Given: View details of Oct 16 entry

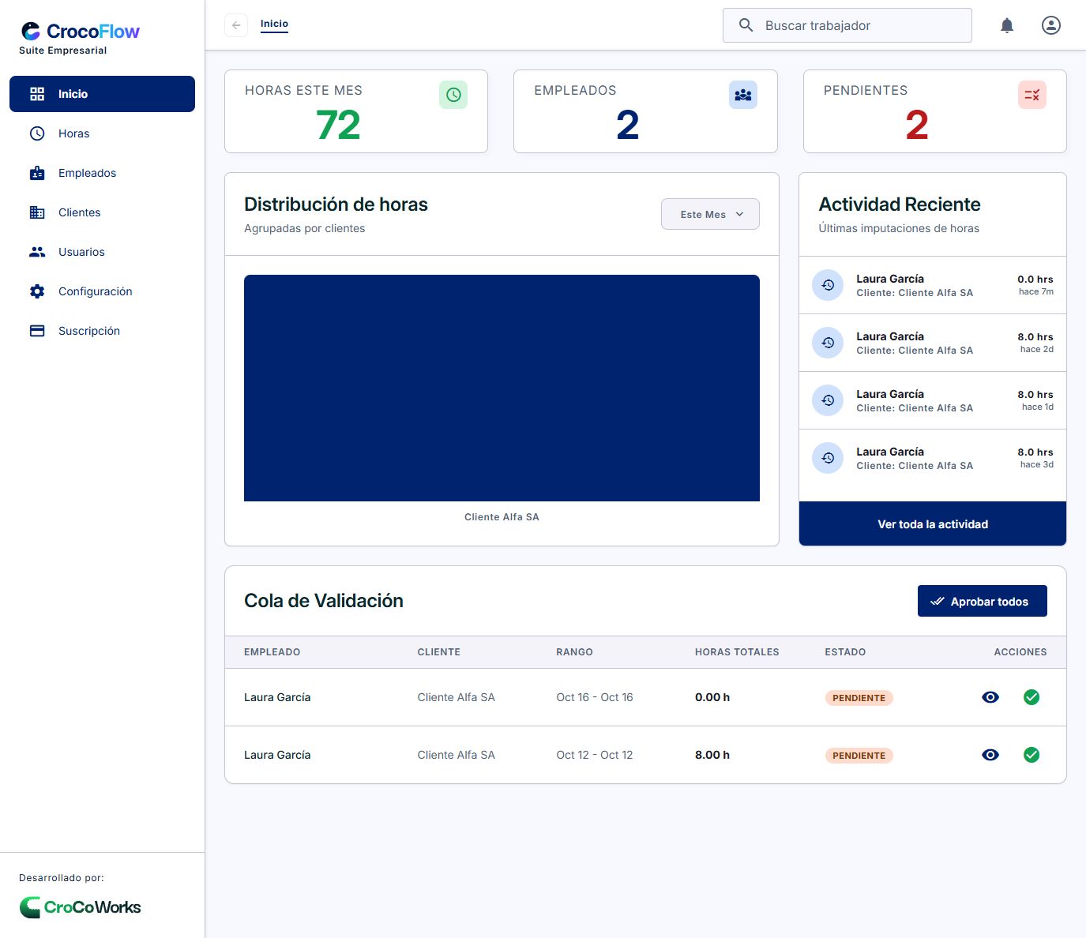Looking at the screenshot, I should pyautogui.click(x=990, y=697).
